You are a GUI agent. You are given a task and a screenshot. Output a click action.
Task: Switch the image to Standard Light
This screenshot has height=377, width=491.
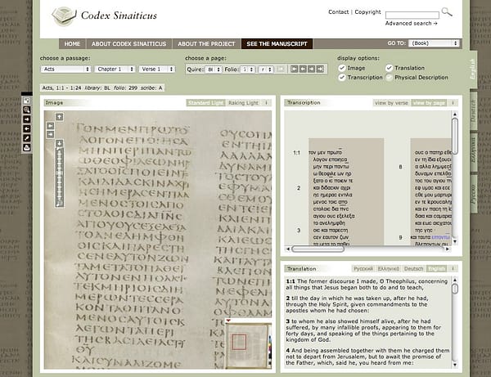[x=205, y=102]
